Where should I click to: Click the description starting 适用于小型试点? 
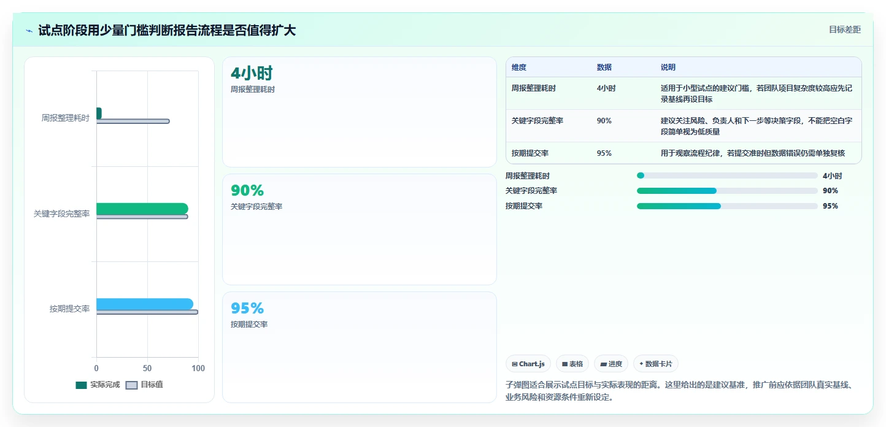757,93
